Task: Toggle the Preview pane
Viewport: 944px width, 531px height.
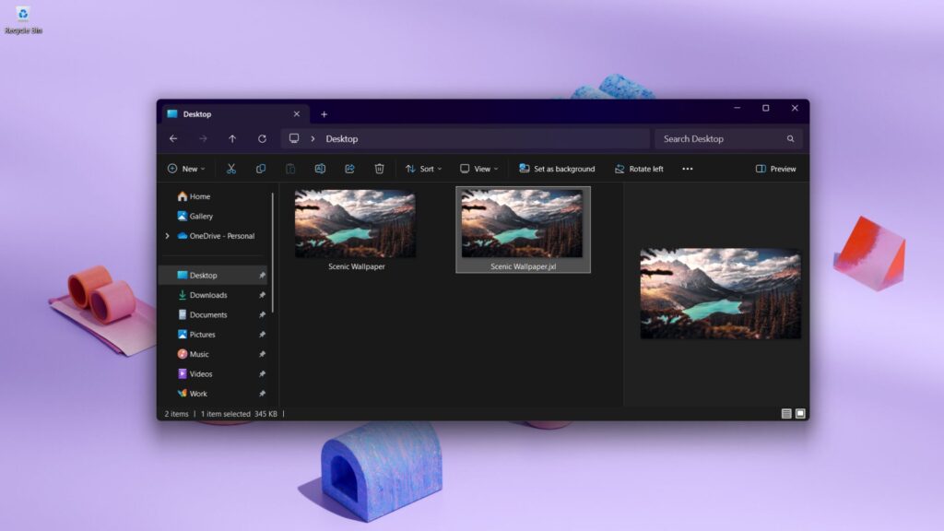Action: 773,169
